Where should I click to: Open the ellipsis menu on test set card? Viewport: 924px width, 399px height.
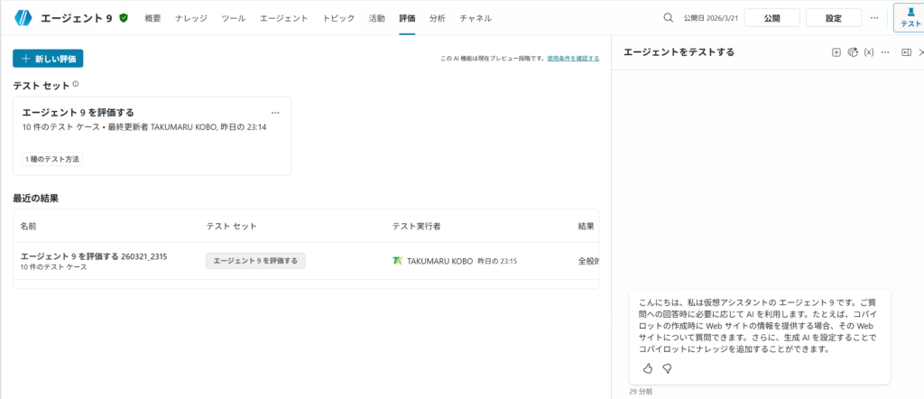pos(275,113)
